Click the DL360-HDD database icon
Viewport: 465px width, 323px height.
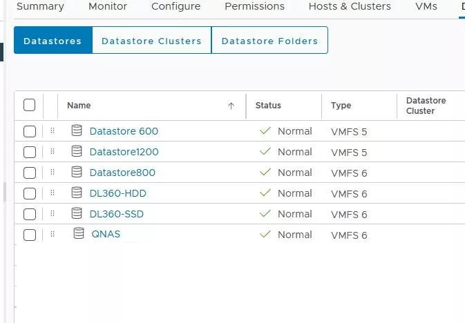coord(77,193)
